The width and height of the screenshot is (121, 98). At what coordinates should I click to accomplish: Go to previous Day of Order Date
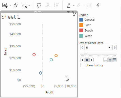point(82,48)
